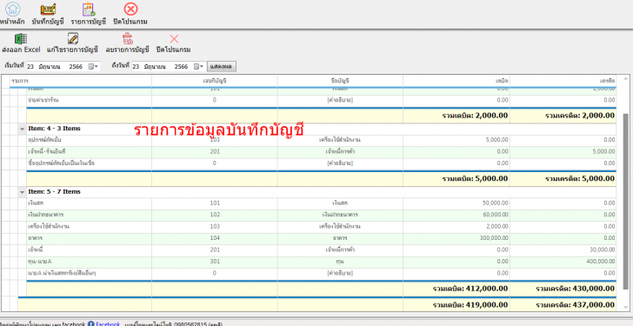Export data with ส่งออก Excel icon

(21, 39)
